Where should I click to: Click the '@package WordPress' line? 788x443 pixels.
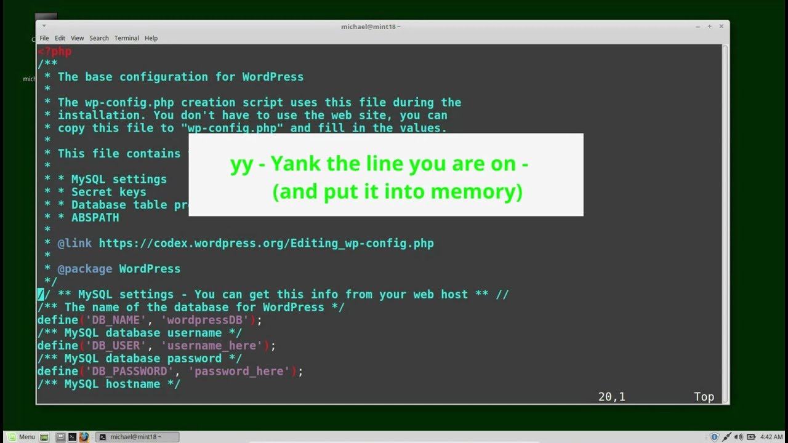pos(112,269)
